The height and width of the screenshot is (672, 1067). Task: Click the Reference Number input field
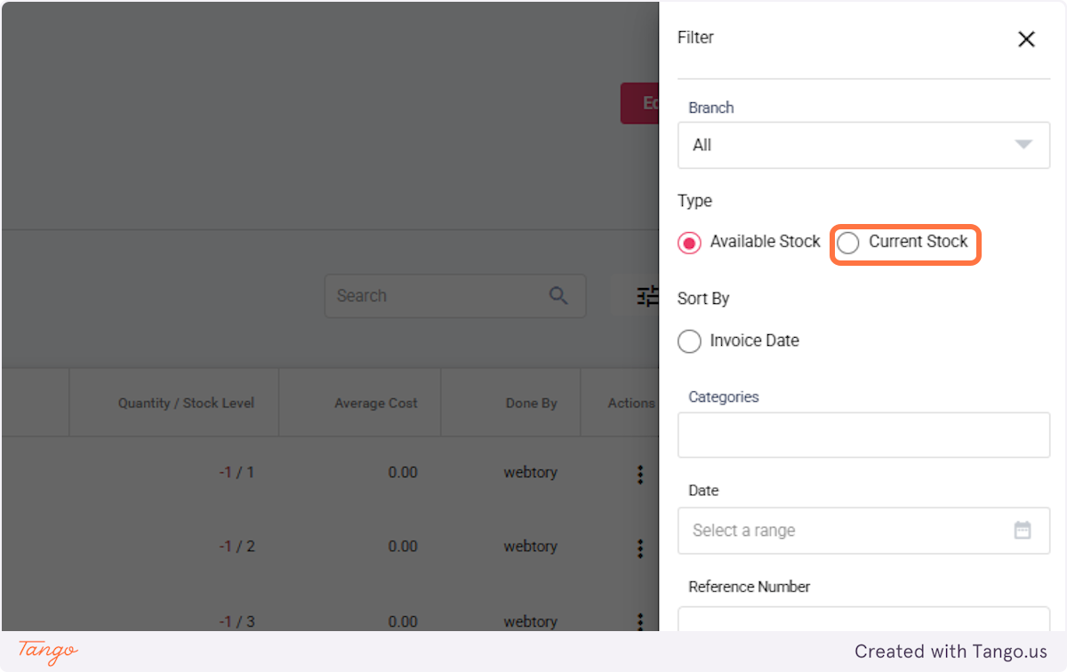(x=863, y=620)
